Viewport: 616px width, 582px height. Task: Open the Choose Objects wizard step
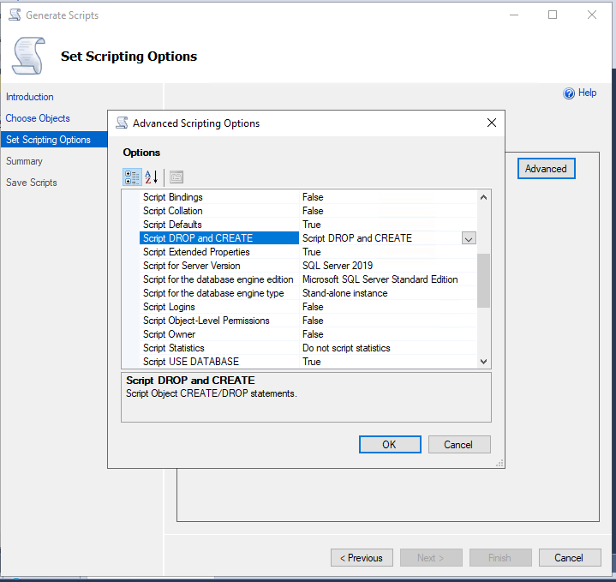click(x=38, y=118)
